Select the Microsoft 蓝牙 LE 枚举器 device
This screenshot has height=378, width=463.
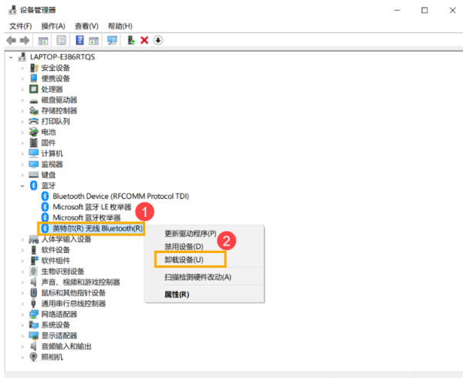tap(92, 207)
